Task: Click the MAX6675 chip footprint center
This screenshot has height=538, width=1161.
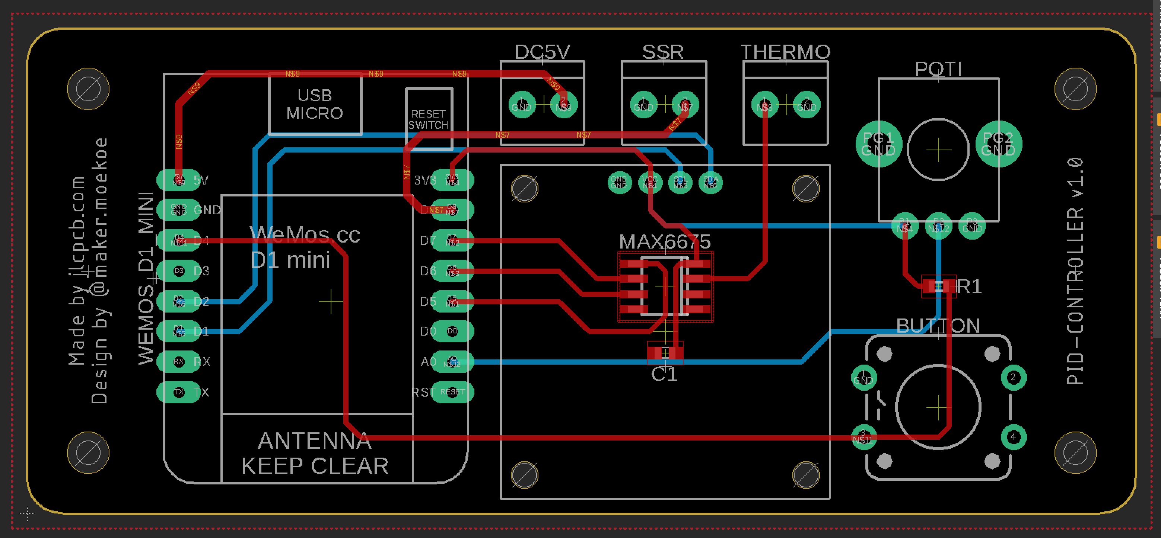Action: (665, 286)
